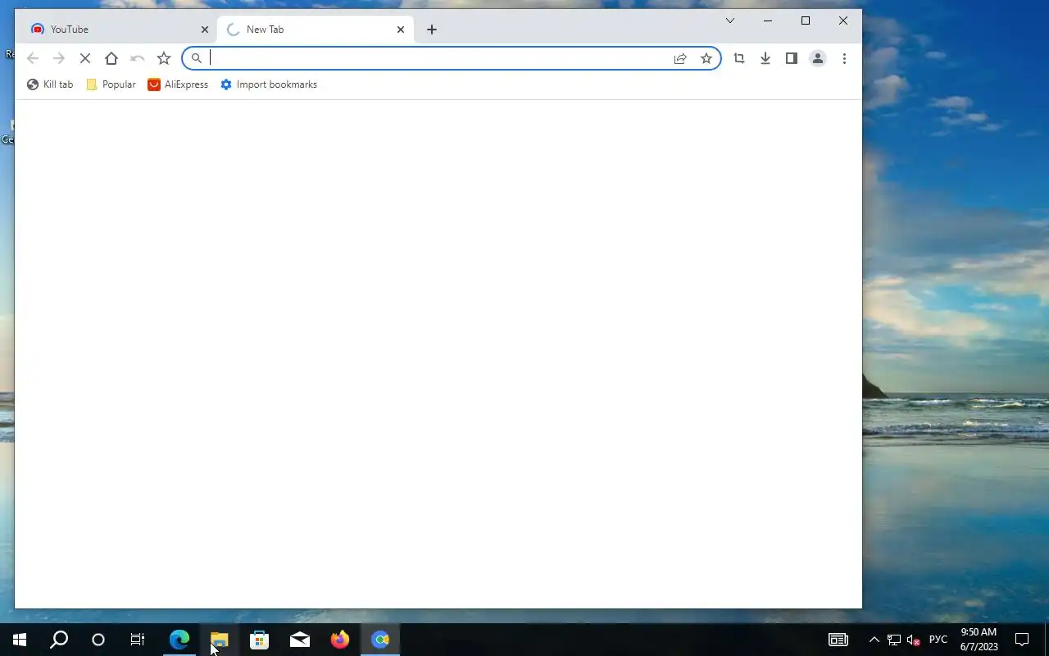The width and height of the screenshot is (1049, 656).
Task: Open the AliExpress bookmark
Action: pyautogui.click(x=178, y=84)
